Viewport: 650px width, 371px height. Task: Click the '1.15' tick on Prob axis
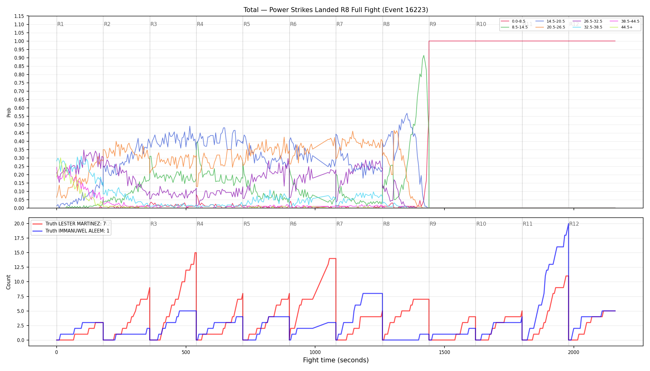19,16
